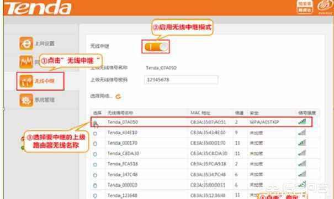Click the 选择网络 label
334x199 pixels.
coord(102,96)
